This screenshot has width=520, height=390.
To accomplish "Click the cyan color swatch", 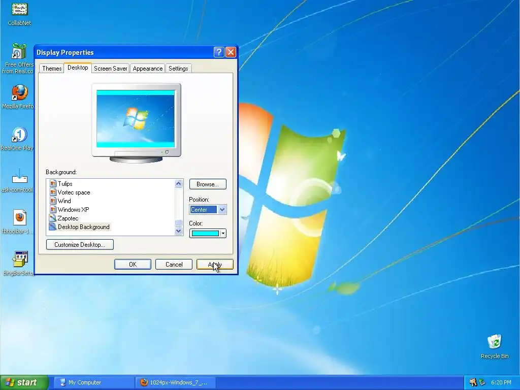I will tap(205, 234).
